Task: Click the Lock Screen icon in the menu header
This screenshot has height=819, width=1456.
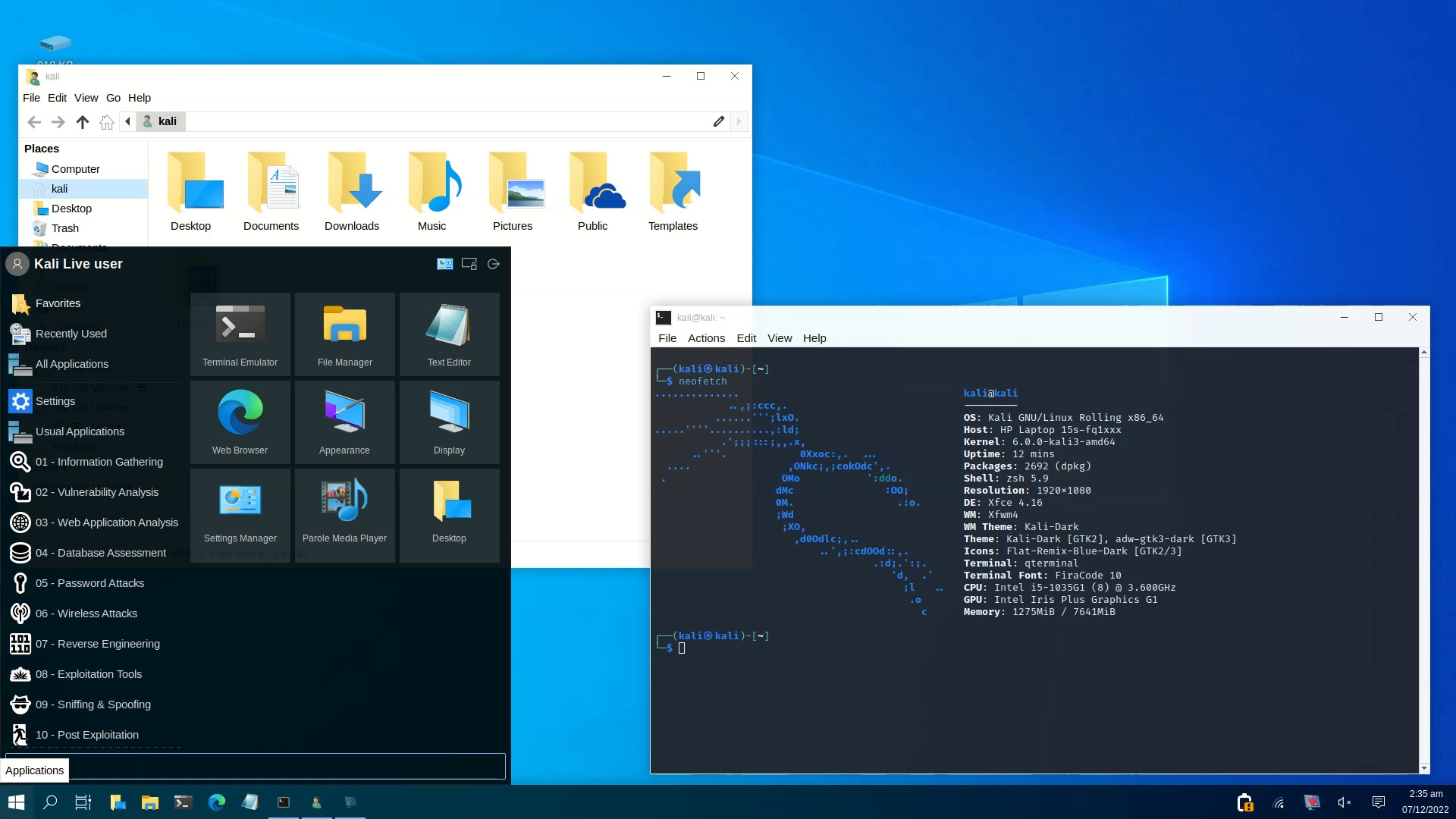Action: coord(469,263)
